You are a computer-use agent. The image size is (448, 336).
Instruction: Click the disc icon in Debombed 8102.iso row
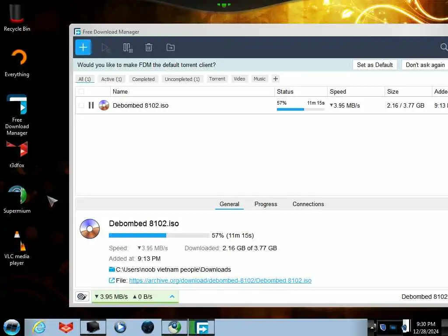pos(104,105)
